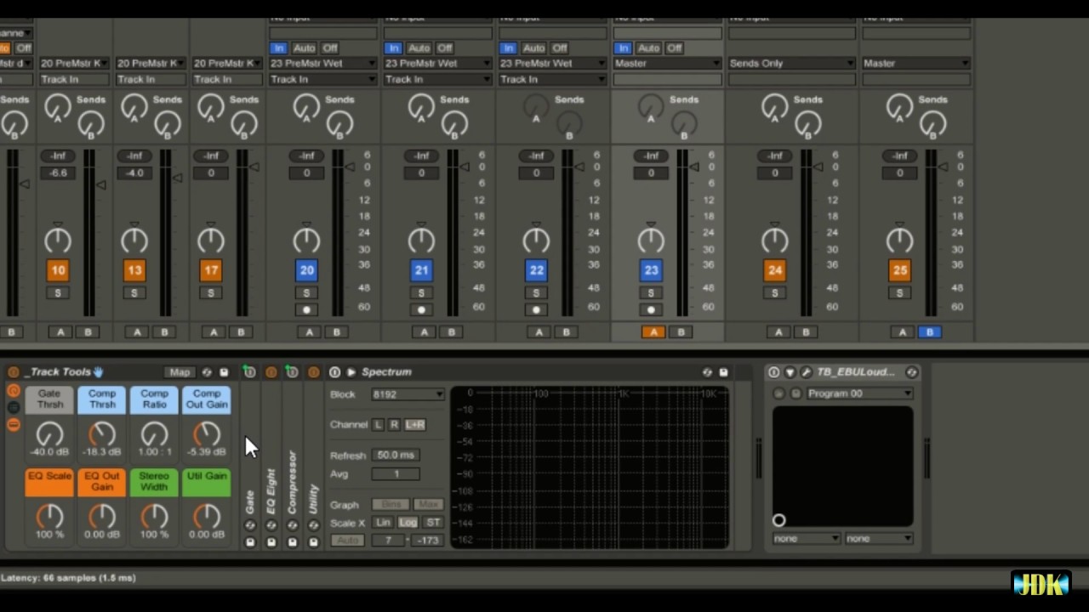Image resolution: width=1089 pixels, height=612 pixels.
Task: Save the EQ Eight preset
Action: [271, 541]
